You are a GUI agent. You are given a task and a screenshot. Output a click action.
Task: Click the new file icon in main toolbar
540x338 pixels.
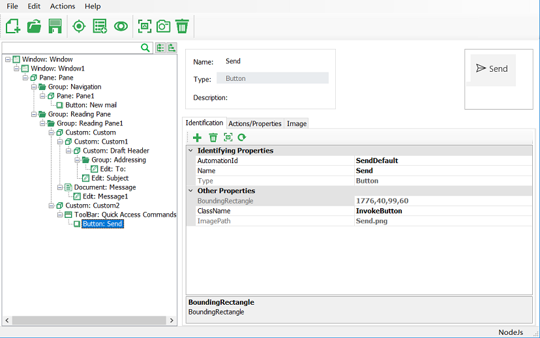pyautogui.click(x=13, y=26)
